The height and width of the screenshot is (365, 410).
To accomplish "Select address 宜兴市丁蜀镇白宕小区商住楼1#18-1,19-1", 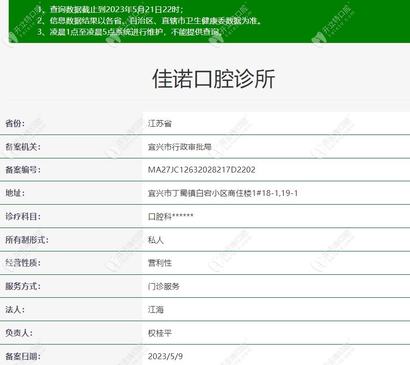I will [x=223, y=193].
